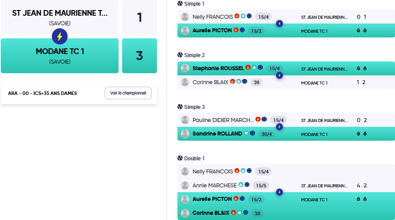Click the MODANE TC 1 score of 3
The height and width of the screenshot is (220, 395).
click(140, 56)
